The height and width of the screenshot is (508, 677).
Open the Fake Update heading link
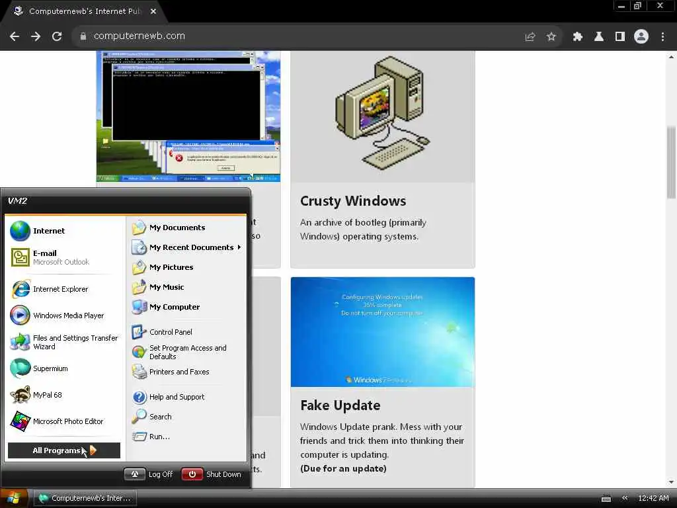(x=340, y=405)
